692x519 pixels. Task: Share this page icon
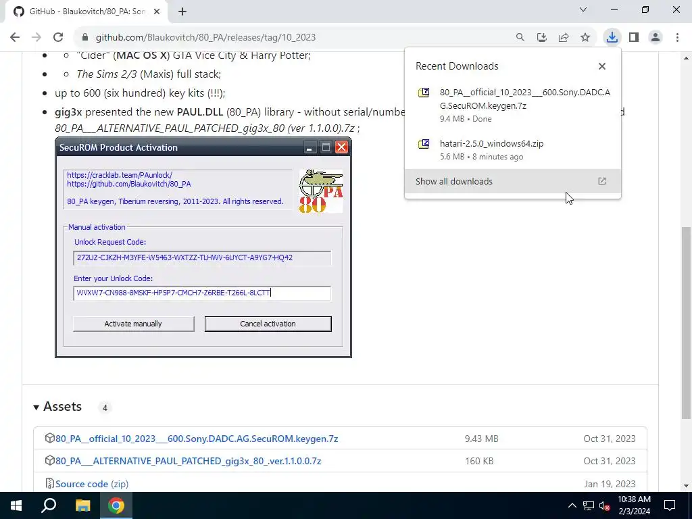[x=564, y=38]
